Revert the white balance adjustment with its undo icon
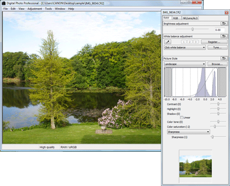The image size is (230, 186). click(224, 36)
